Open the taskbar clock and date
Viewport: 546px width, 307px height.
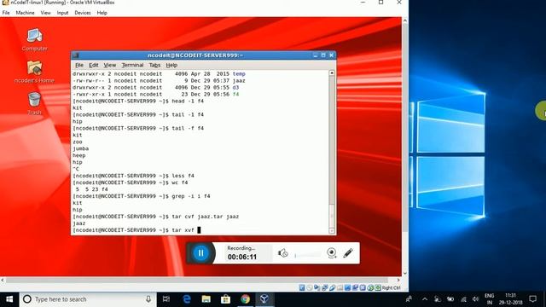[x=510, y=299]
